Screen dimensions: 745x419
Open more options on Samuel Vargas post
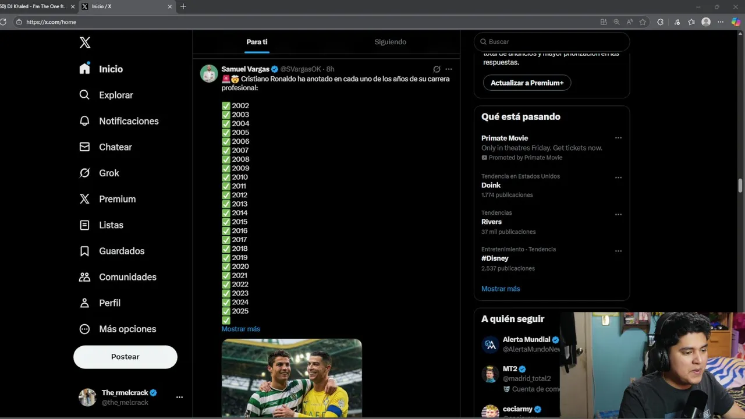coord(448,69)
